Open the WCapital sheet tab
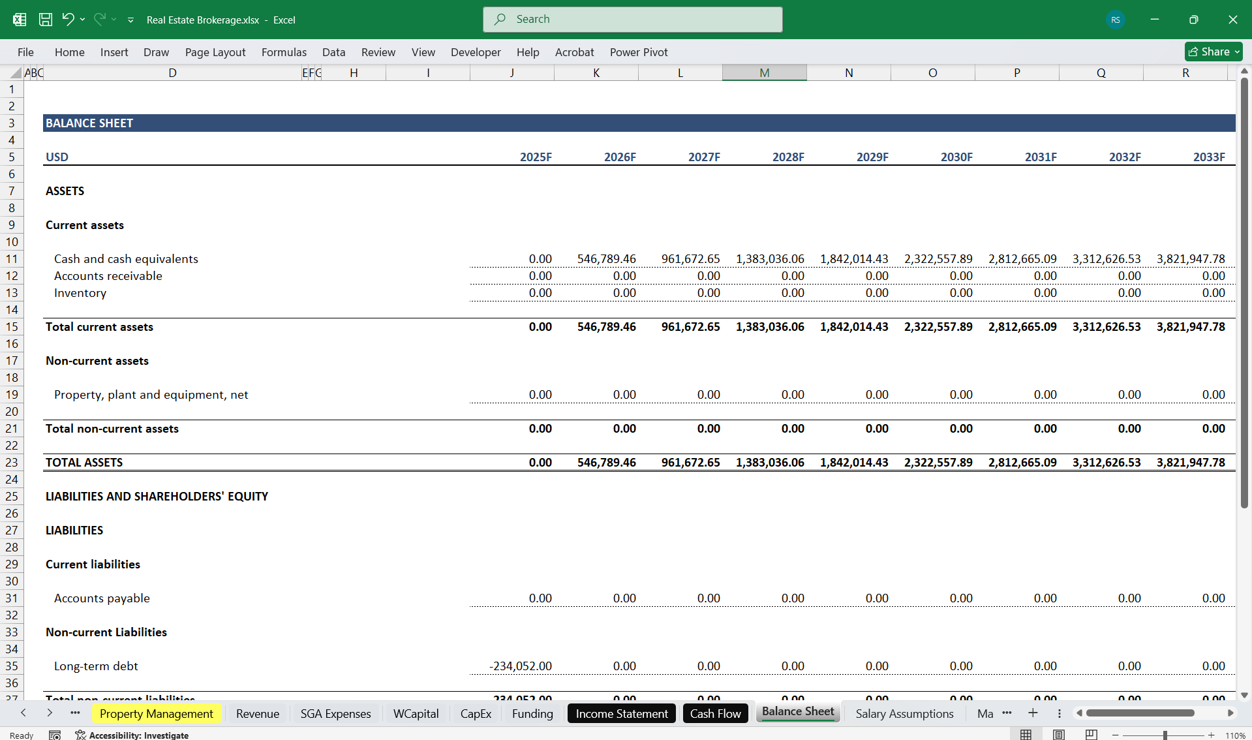The image size is (1252, 740). pyautogui.click(x=416, y=714)
